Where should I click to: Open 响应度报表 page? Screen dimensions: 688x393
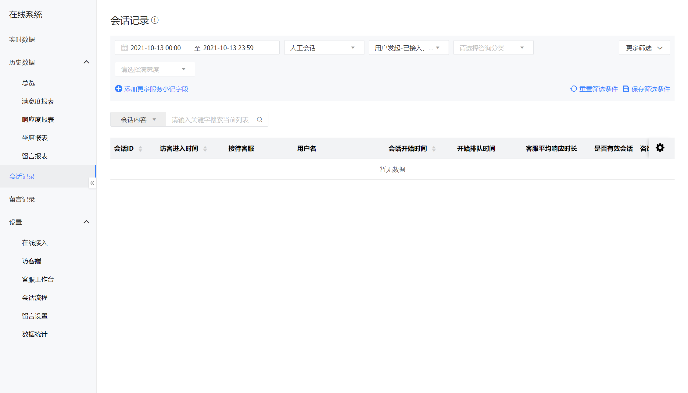point(38,119)
